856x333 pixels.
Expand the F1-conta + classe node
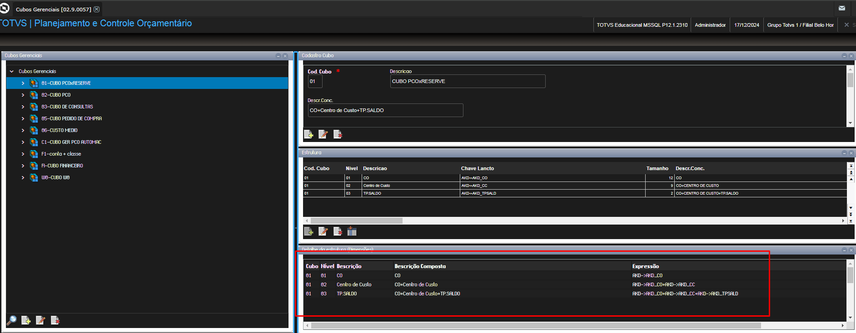pos(23,154)
